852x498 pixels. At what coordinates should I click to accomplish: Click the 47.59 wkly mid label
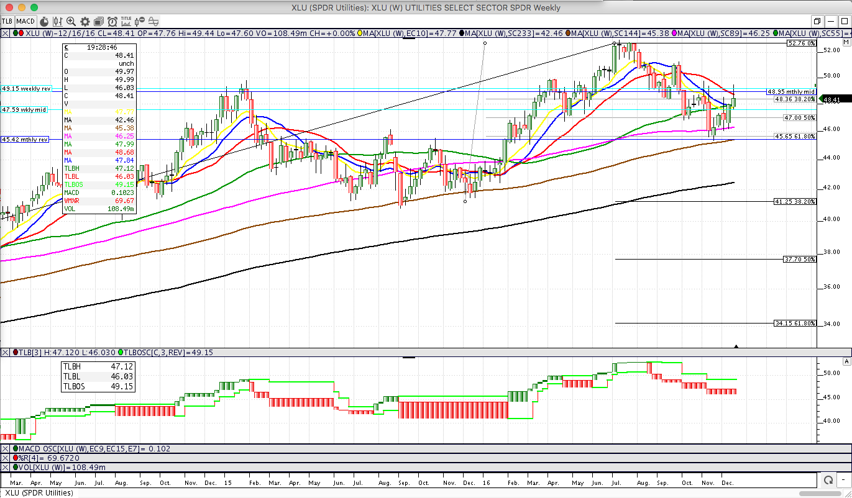tap(24, 109)
